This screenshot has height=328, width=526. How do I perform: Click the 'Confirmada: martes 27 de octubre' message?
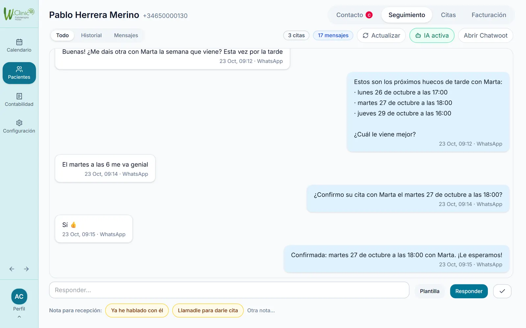coord(396,259)
